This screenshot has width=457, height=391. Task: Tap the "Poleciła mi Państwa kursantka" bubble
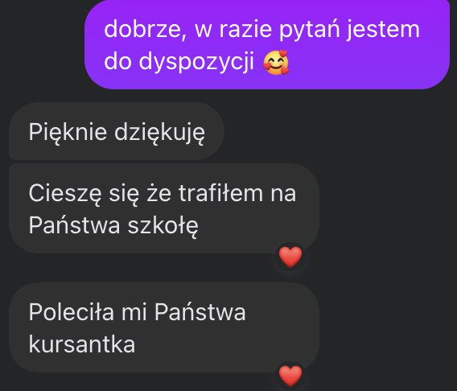(164, 327)
